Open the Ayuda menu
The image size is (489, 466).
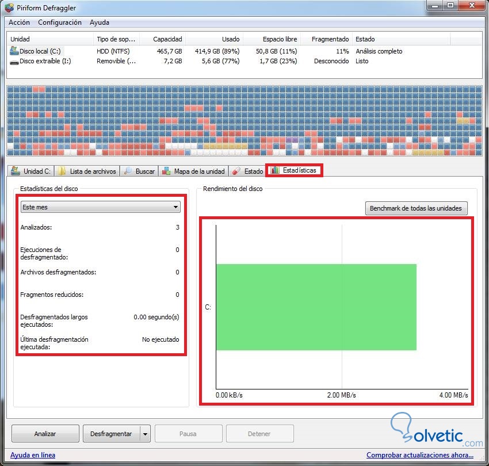[x=100, y=22]
